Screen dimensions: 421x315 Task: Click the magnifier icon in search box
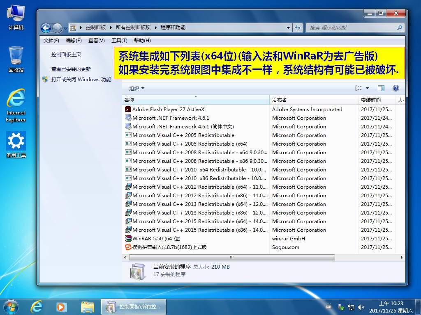click(400, 27)
